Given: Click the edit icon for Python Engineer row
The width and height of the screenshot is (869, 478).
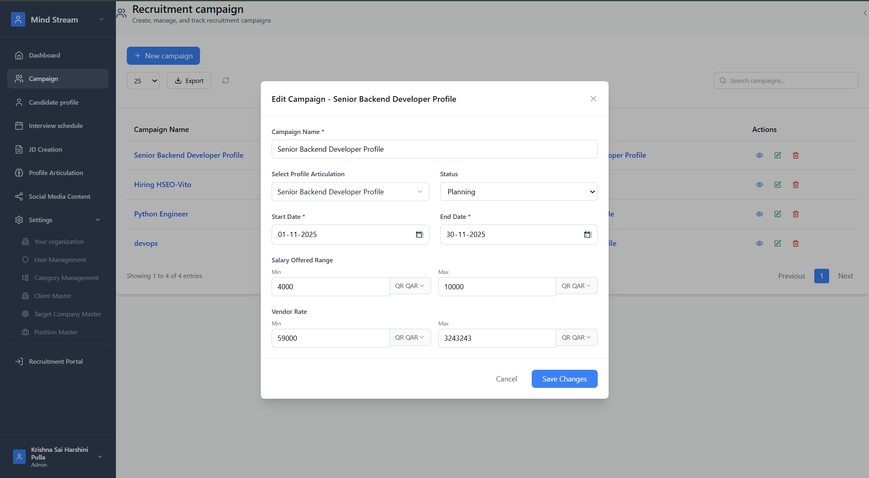Looking at the screenshot, I should coord(778,214).
